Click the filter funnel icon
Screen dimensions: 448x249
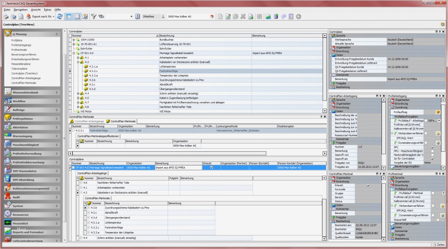click(x=93, y=17)
